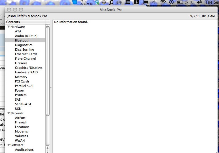Image resolution: width=219 pixels, height=153 pixels.
Task: Collapse the Hardware section triangle
Action: pos(9,27)
